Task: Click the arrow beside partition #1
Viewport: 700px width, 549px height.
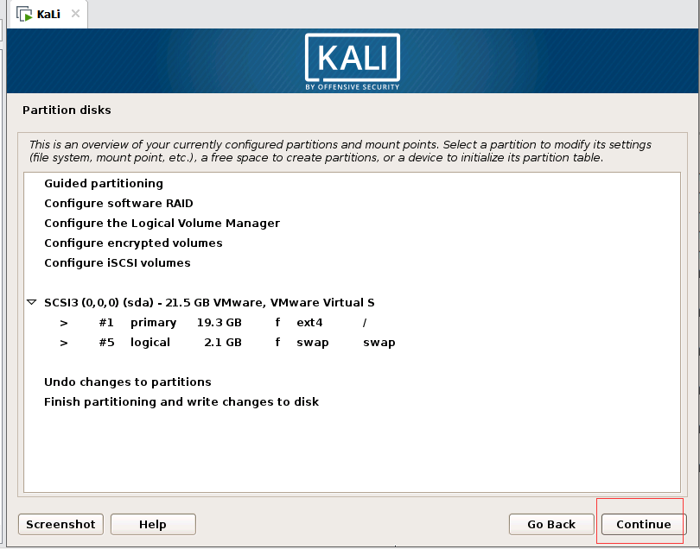Action: coord(64,323)
